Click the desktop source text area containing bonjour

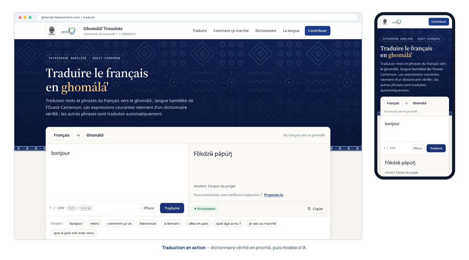point(117,172)
